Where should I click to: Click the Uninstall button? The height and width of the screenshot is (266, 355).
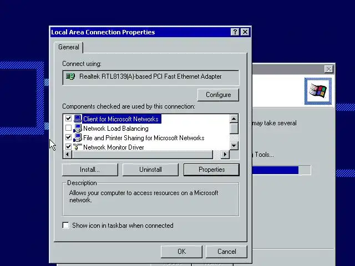point(150,170)
